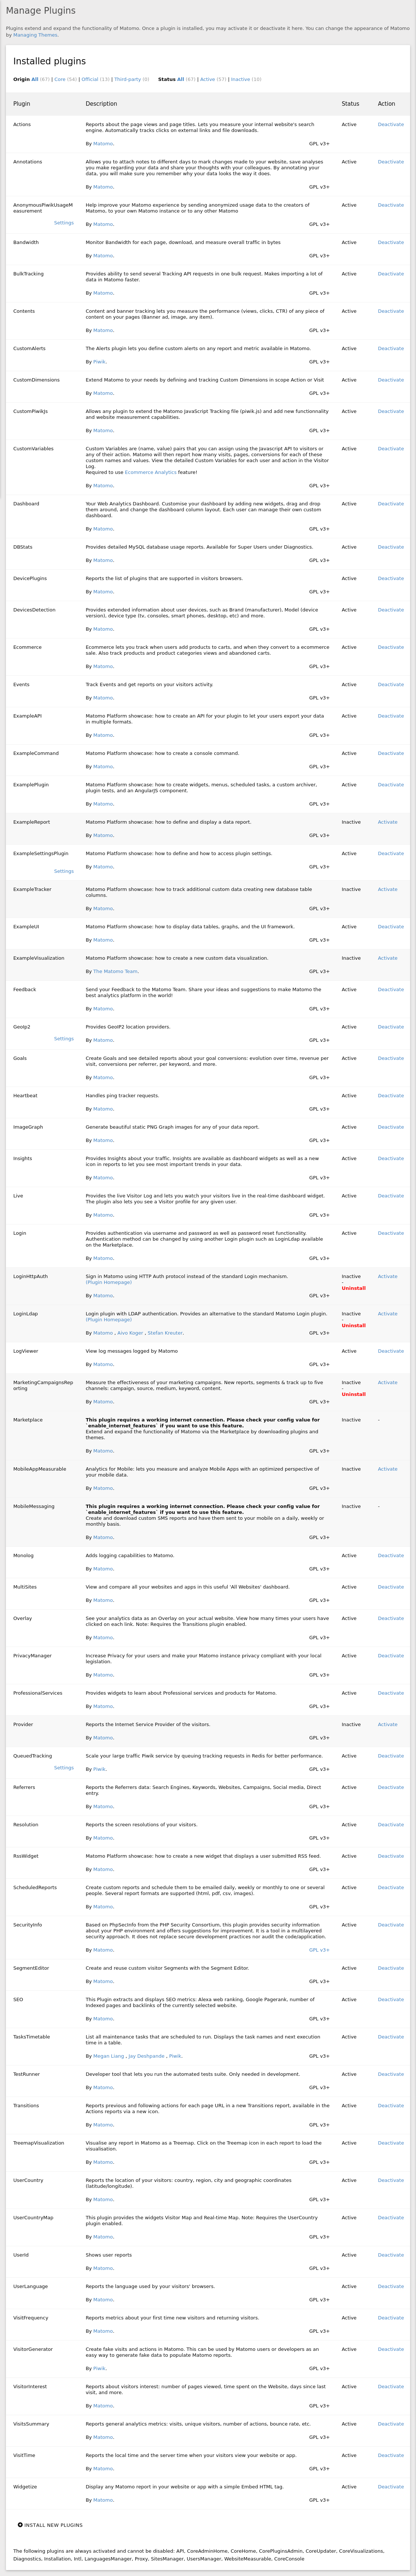Activate the Provider plugin
The width and height of the screenshot is (416, 2576).
click(x=387, y=1724)
